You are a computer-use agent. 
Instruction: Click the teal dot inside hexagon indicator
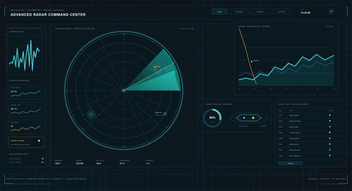click(244, 118)
